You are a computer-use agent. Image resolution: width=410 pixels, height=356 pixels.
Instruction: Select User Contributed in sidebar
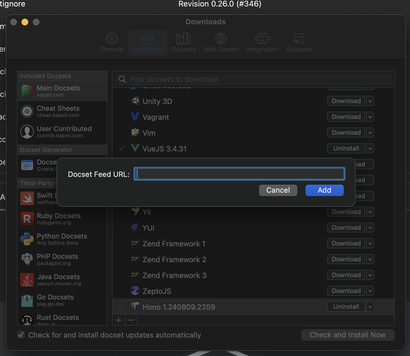[x=62, y=131]
